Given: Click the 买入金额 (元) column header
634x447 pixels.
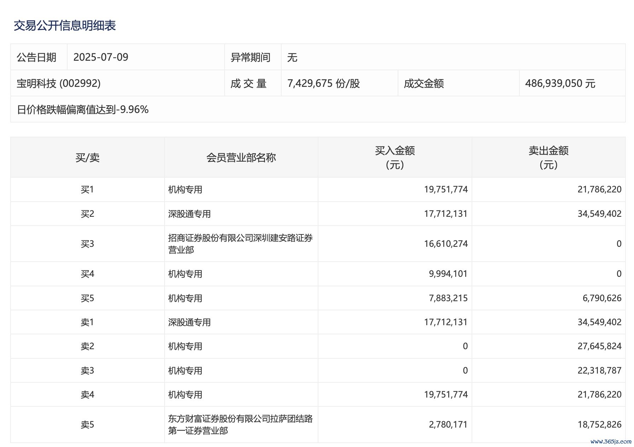Looking at the screenshot, I should tap(395, 157).
